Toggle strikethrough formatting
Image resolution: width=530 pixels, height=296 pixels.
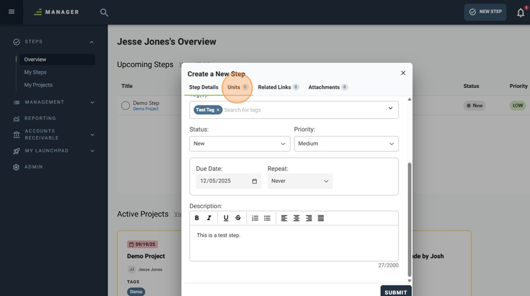[238, 218]
